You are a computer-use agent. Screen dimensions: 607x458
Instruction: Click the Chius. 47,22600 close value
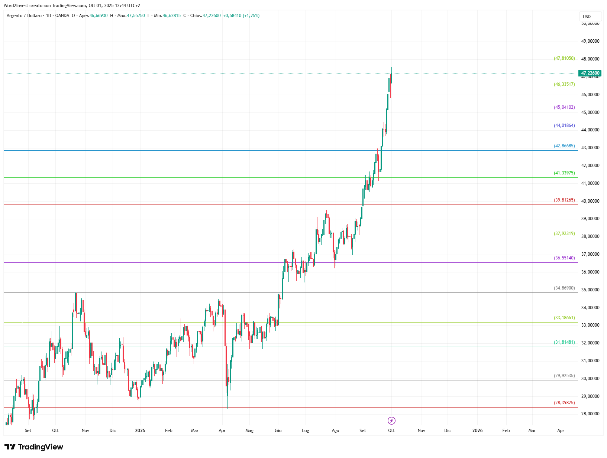pyautogui.click(x=206, y=16)
